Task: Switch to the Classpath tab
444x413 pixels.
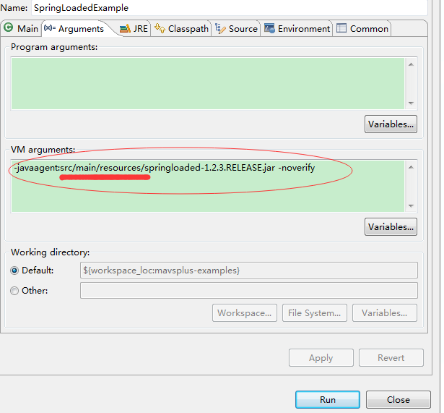Action: 181,28
